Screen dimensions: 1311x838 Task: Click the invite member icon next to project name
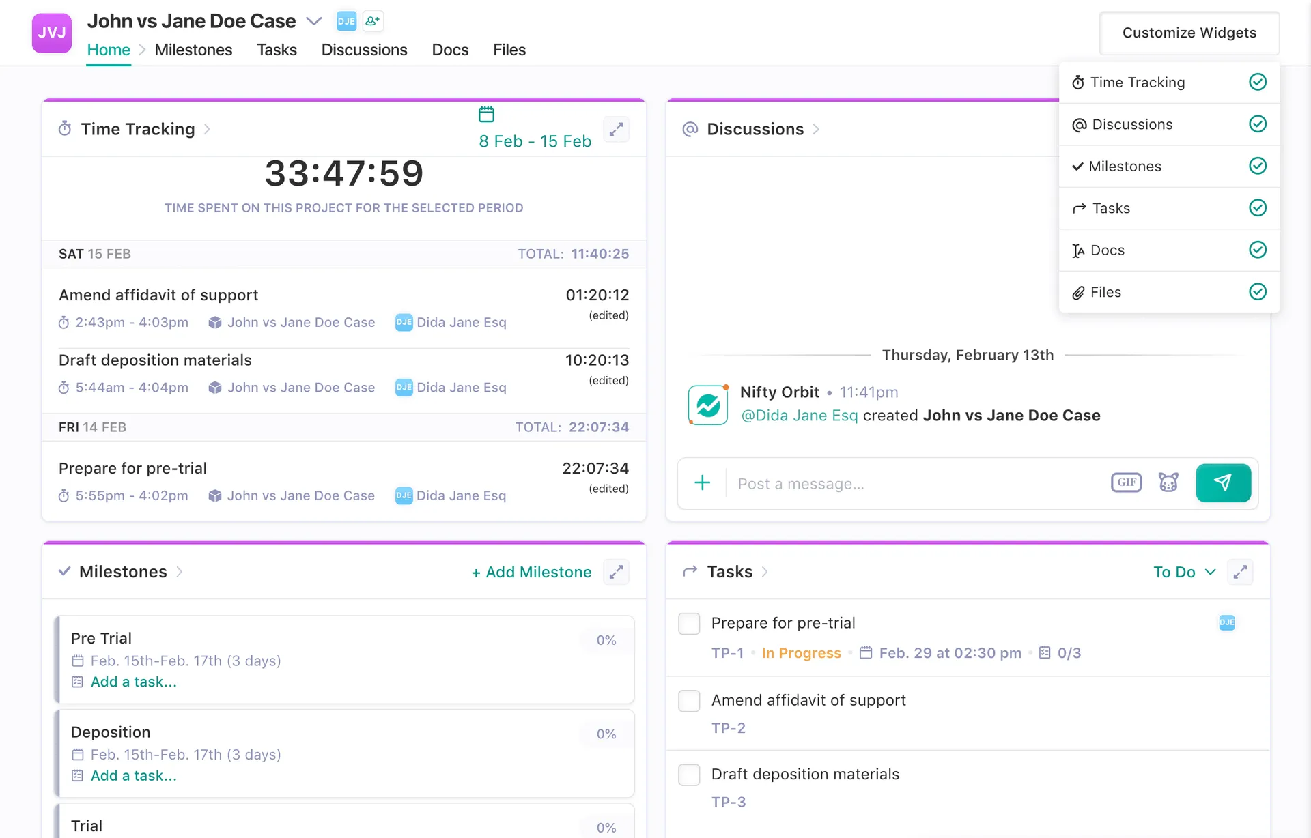coord(372,21)
